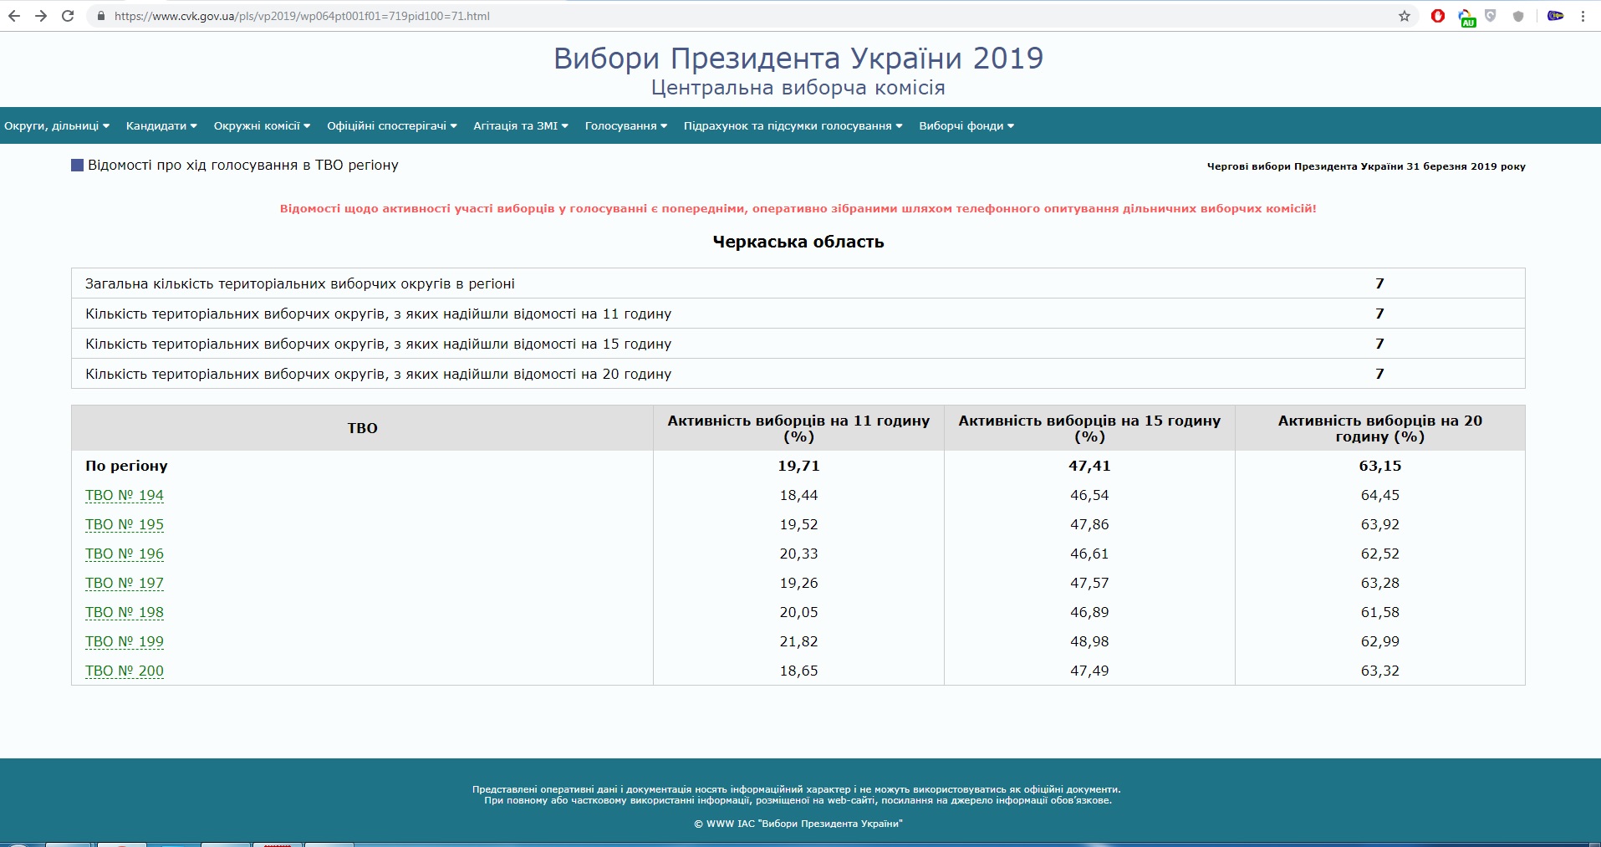This screenshot has width=1601, height=847.
Task: Expand the Кандидати dropdown menu
Action: point(161,126)
